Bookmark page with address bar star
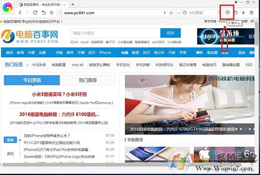The height and width of the screenshot is (175, 260). coord(171,13)
